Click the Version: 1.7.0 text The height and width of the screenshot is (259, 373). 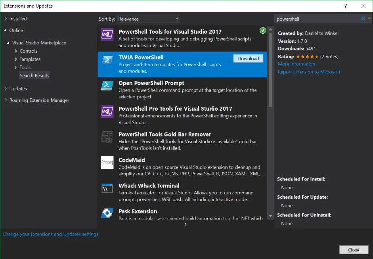coord(293,41)
